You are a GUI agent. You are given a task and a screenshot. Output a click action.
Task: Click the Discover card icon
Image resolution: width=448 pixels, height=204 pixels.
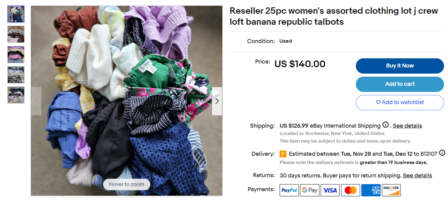pos(391,190)
